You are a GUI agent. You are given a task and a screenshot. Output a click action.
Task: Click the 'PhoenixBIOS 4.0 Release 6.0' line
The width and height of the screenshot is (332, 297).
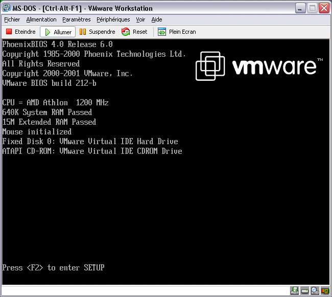57,44
